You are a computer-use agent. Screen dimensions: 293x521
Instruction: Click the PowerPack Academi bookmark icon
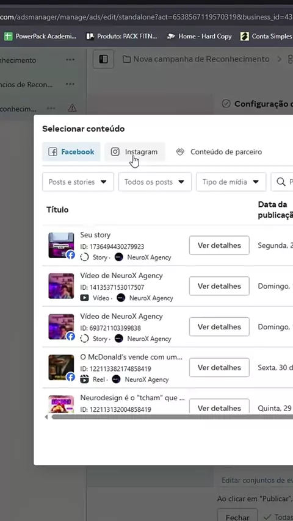point(9,36)
